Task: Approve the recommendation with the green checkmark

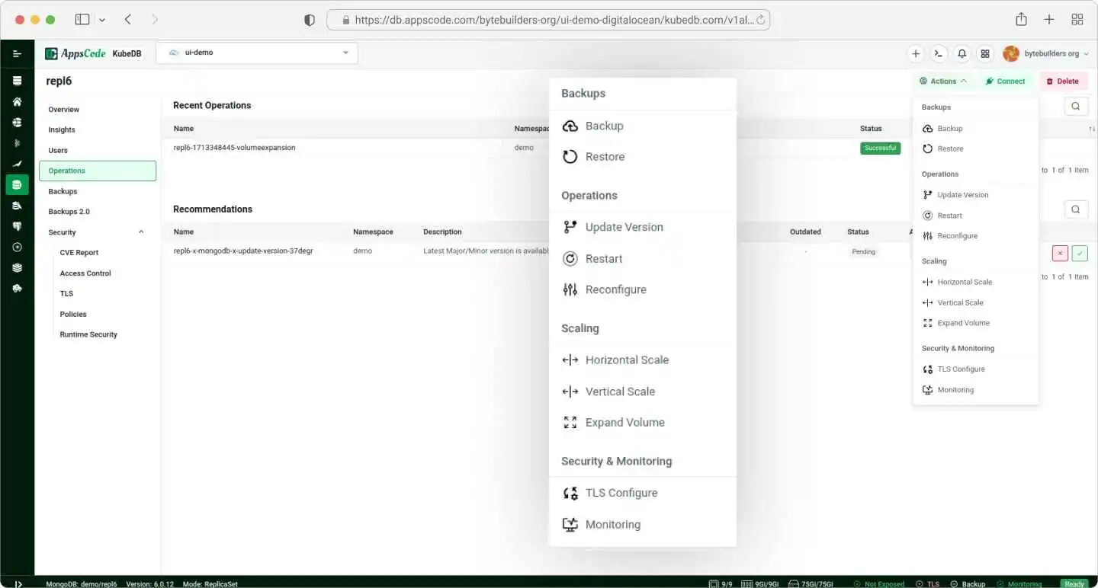Action: (x=1080, y=253)
